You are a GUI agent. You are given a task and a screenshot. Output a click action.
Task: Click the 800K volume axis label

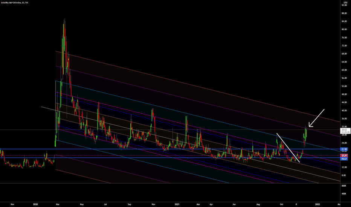344,186
